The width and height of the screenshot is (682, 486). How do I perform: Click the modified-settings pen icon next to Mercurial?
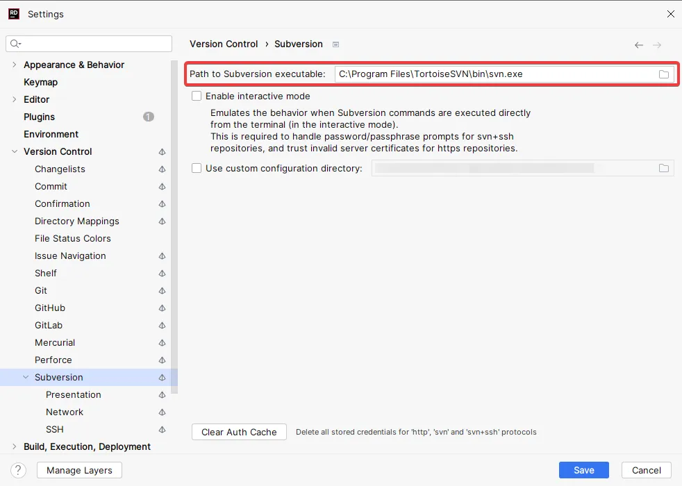[161, 342]
